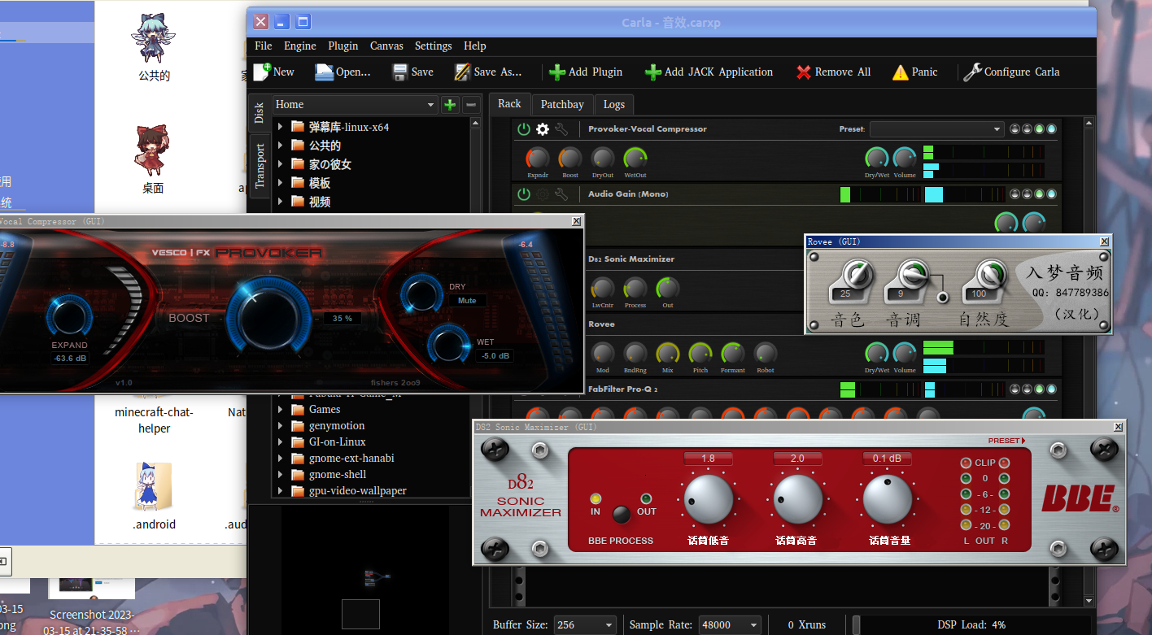Click Provoker-Vocal Compressor wrench edit icon
This screenshot has height=635, width=1152.
tap(561, 129)
